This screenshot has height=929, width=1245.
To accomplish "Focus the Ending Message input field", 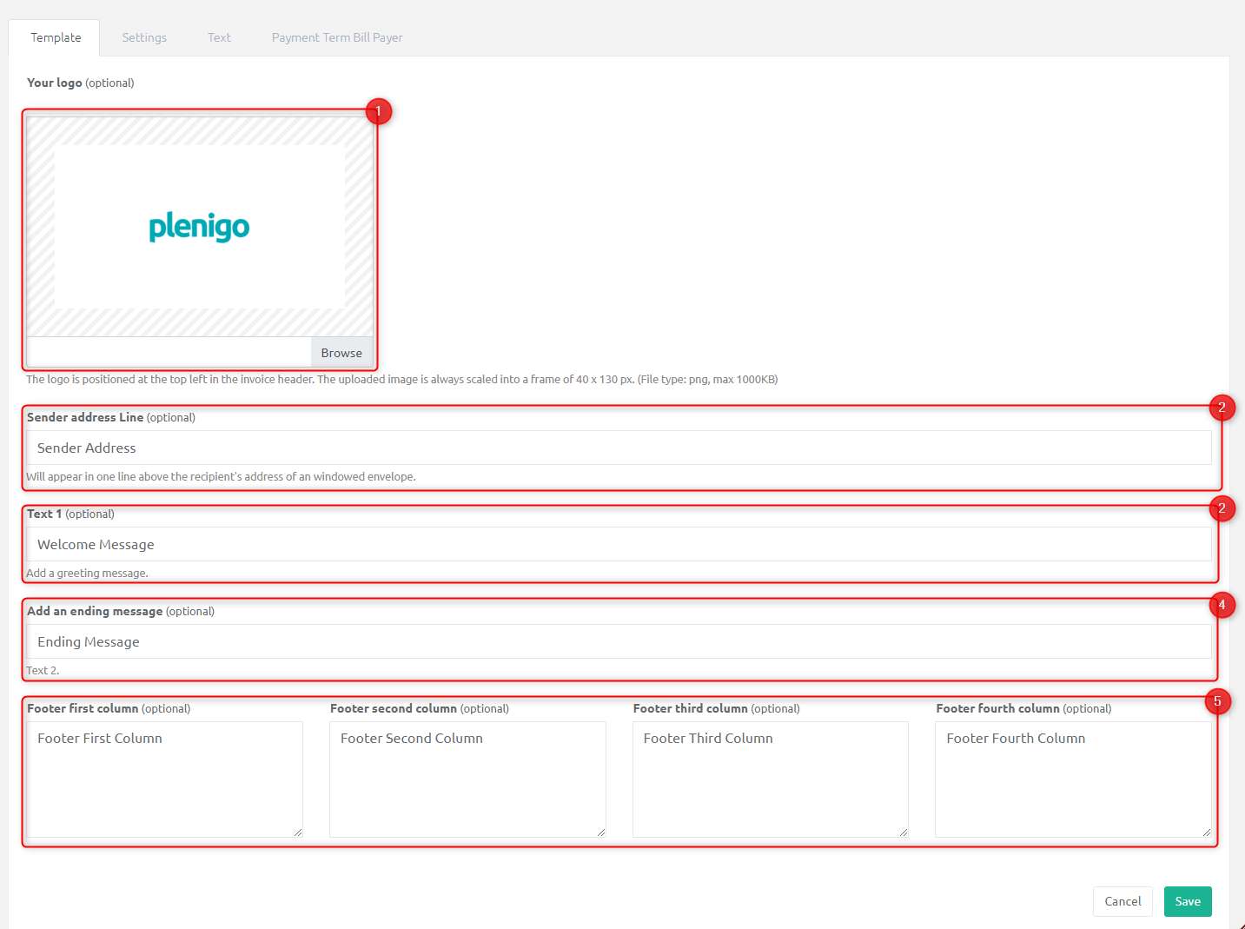I will 619,641.
